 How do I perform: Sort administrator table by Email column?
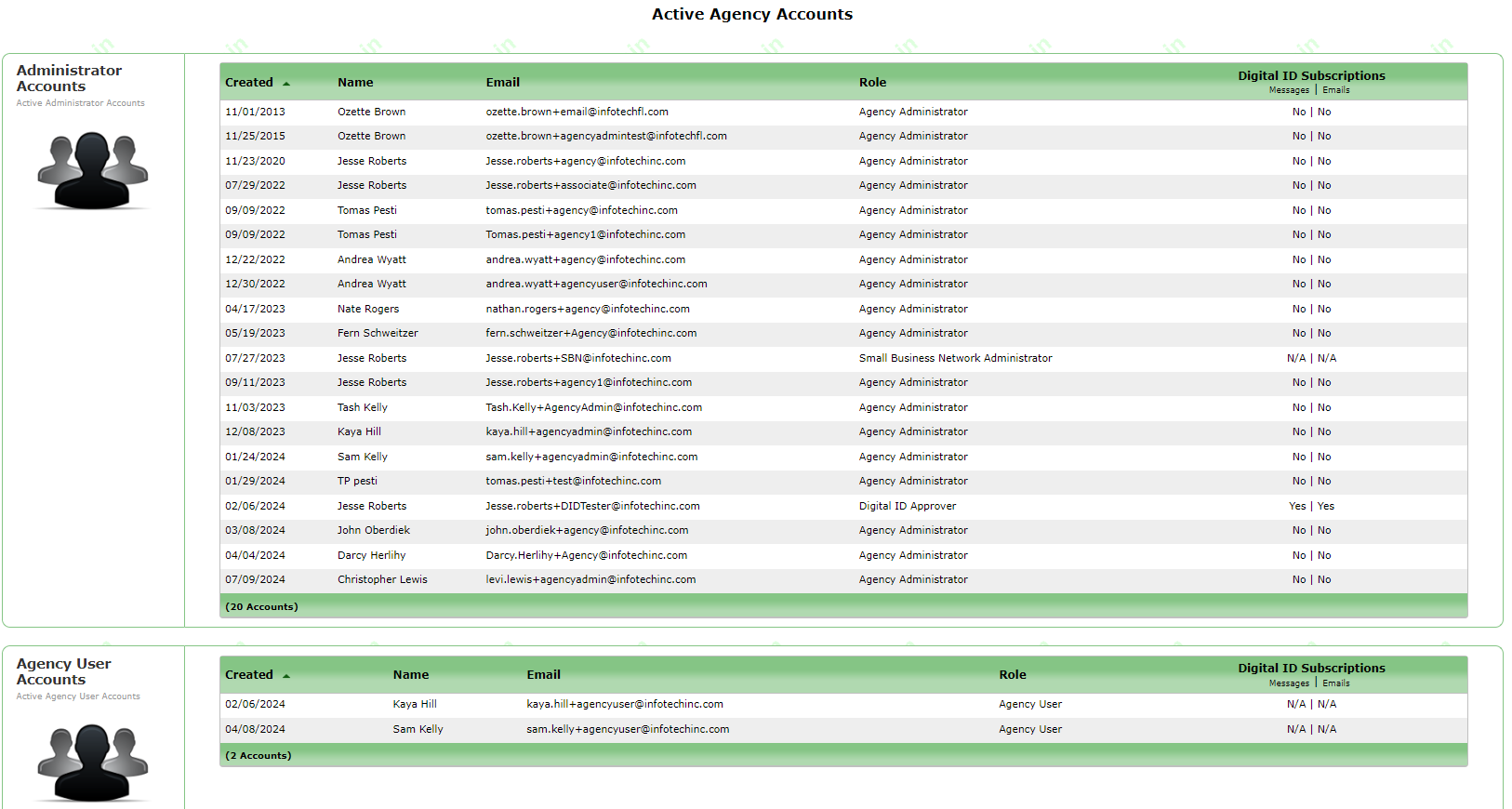coord(502,83)
